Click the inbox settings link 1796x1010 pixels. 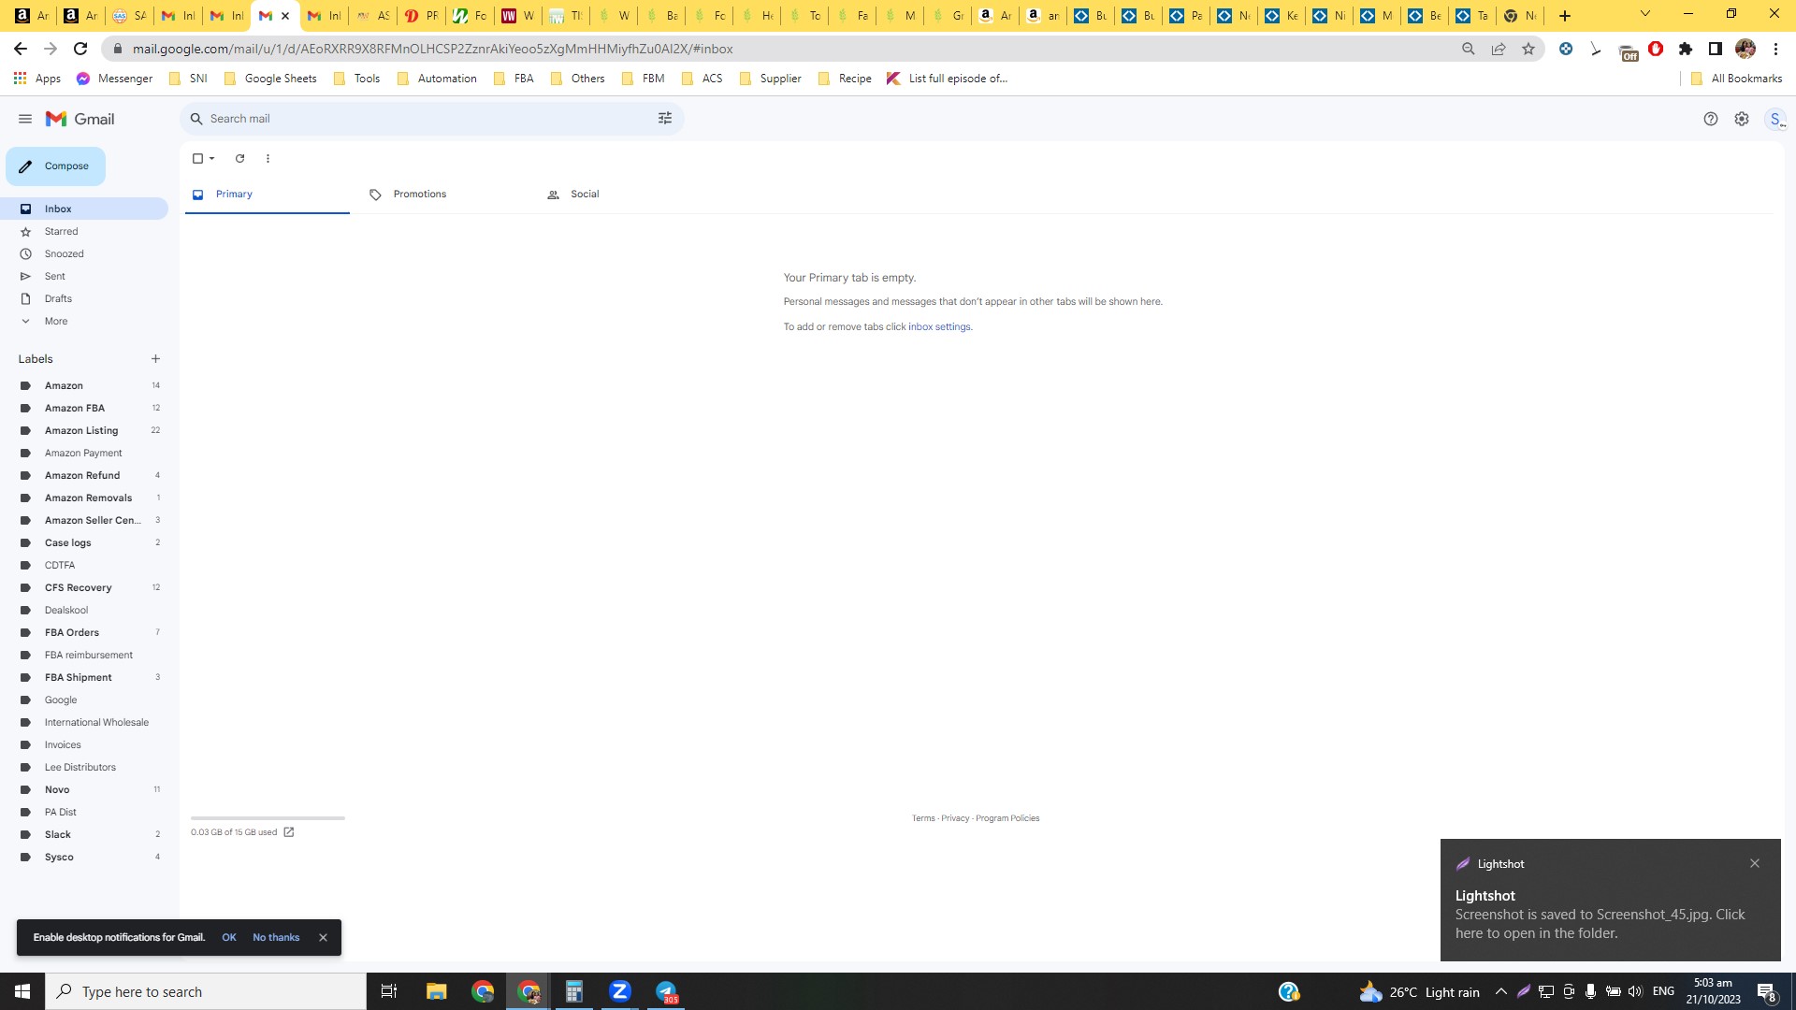tap(939, 327)
